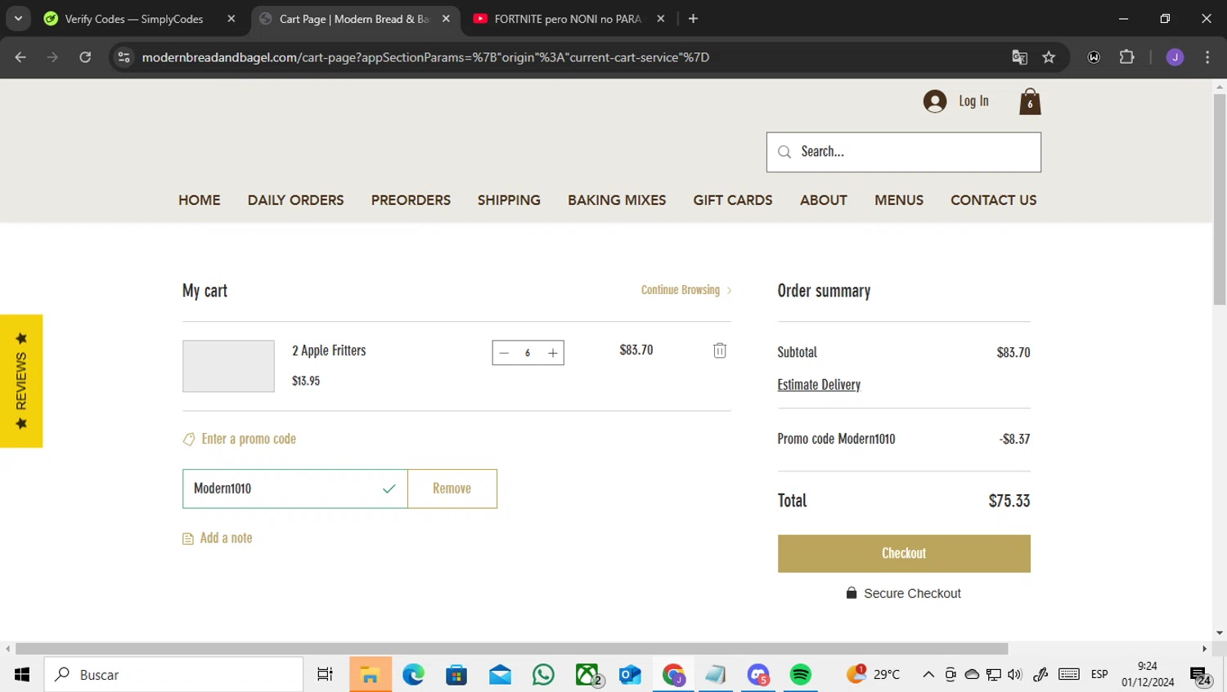
Task: Click the taskbar Buscar search box
Action: tap(173, 674)
